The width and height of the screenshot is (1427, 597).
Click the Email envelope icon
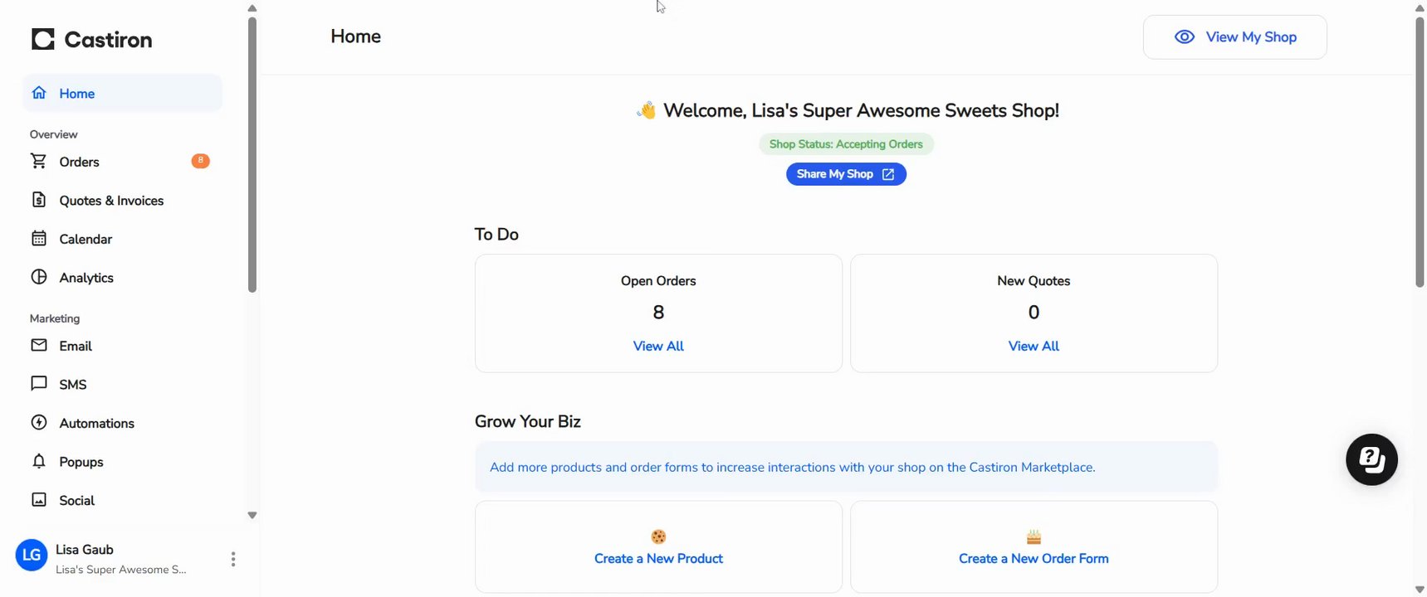[39, 345]
